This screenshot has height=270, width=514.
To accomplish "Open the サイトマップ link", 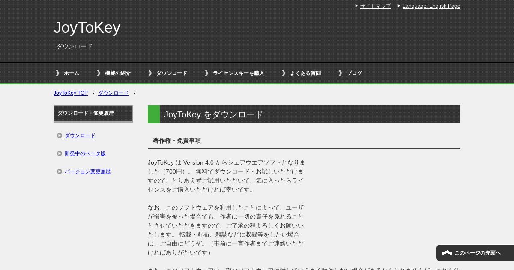I will click(x=375, y=6).
